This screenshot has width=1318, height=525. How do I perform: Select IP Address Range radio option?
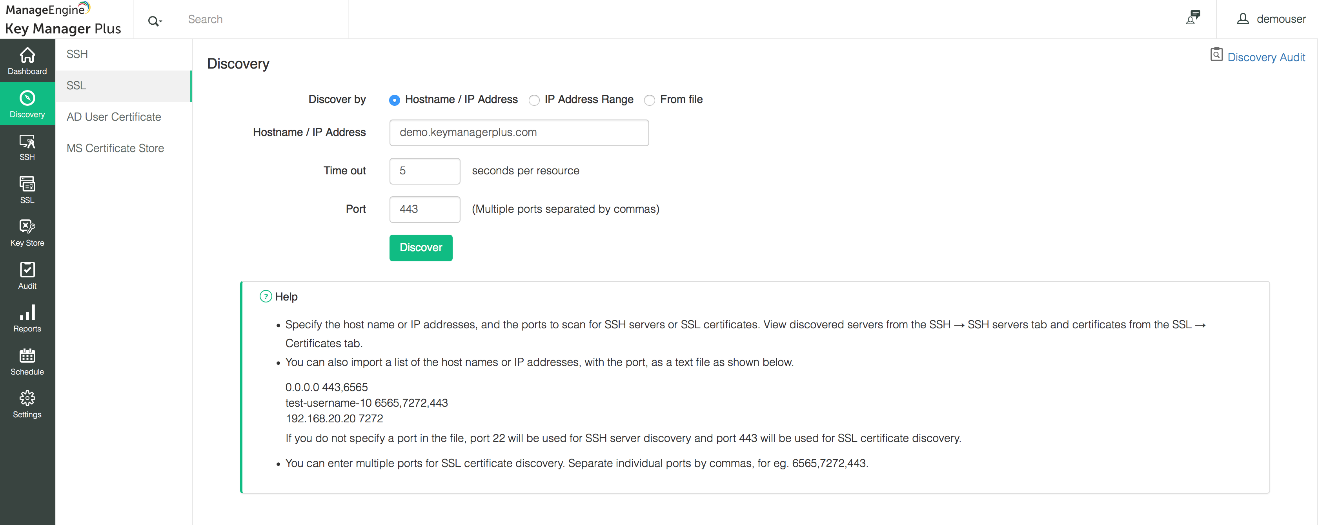533,100
